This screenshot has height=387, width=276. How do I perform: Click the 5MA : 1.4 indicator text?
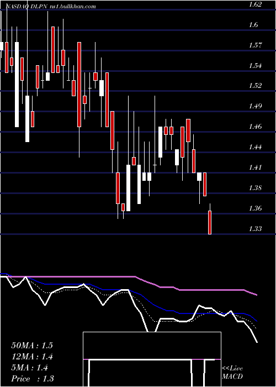(30, 368)
